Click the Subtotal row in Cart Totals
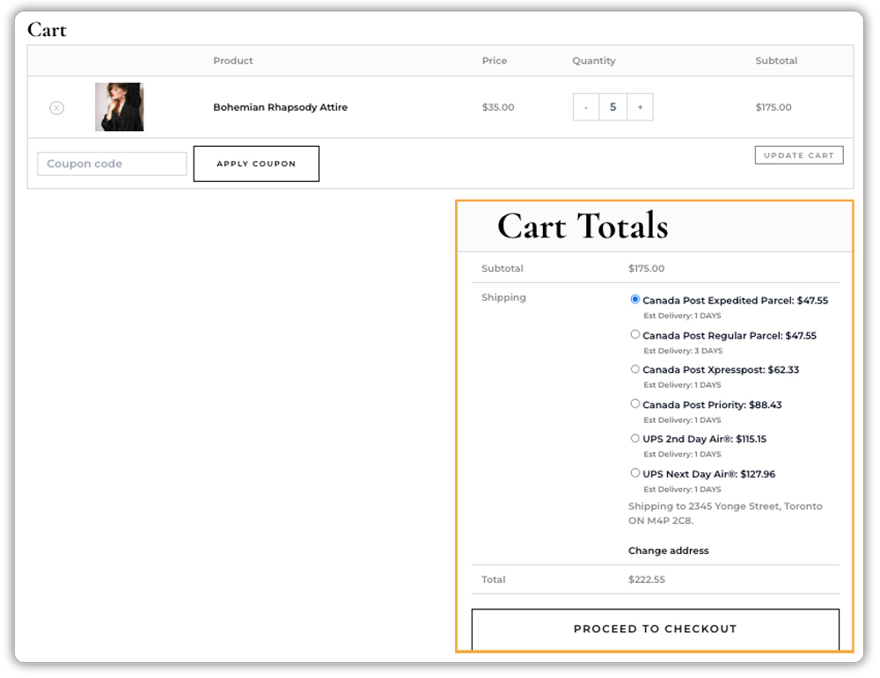The image size is (880, 678). pyautogui.click(x=502, y=268)
